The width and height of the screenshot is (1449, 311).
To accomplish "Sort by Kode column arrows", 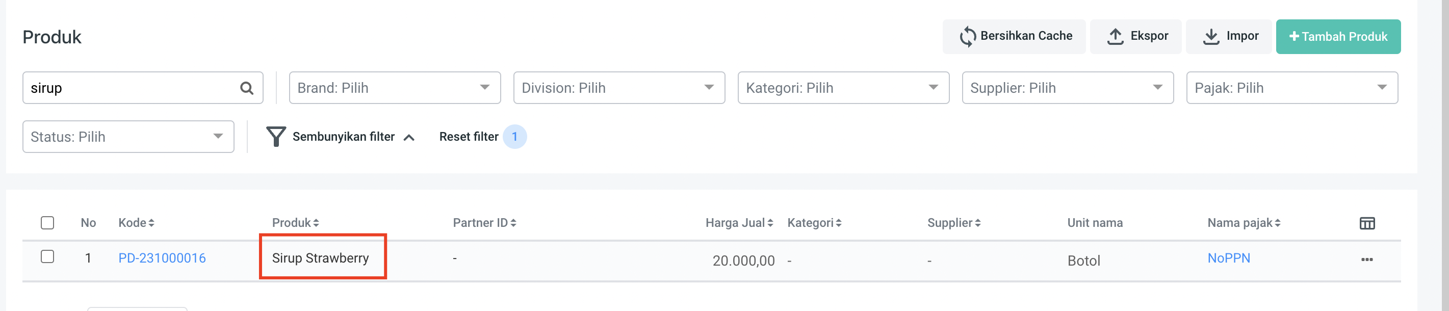I will (x=151, y=223).
